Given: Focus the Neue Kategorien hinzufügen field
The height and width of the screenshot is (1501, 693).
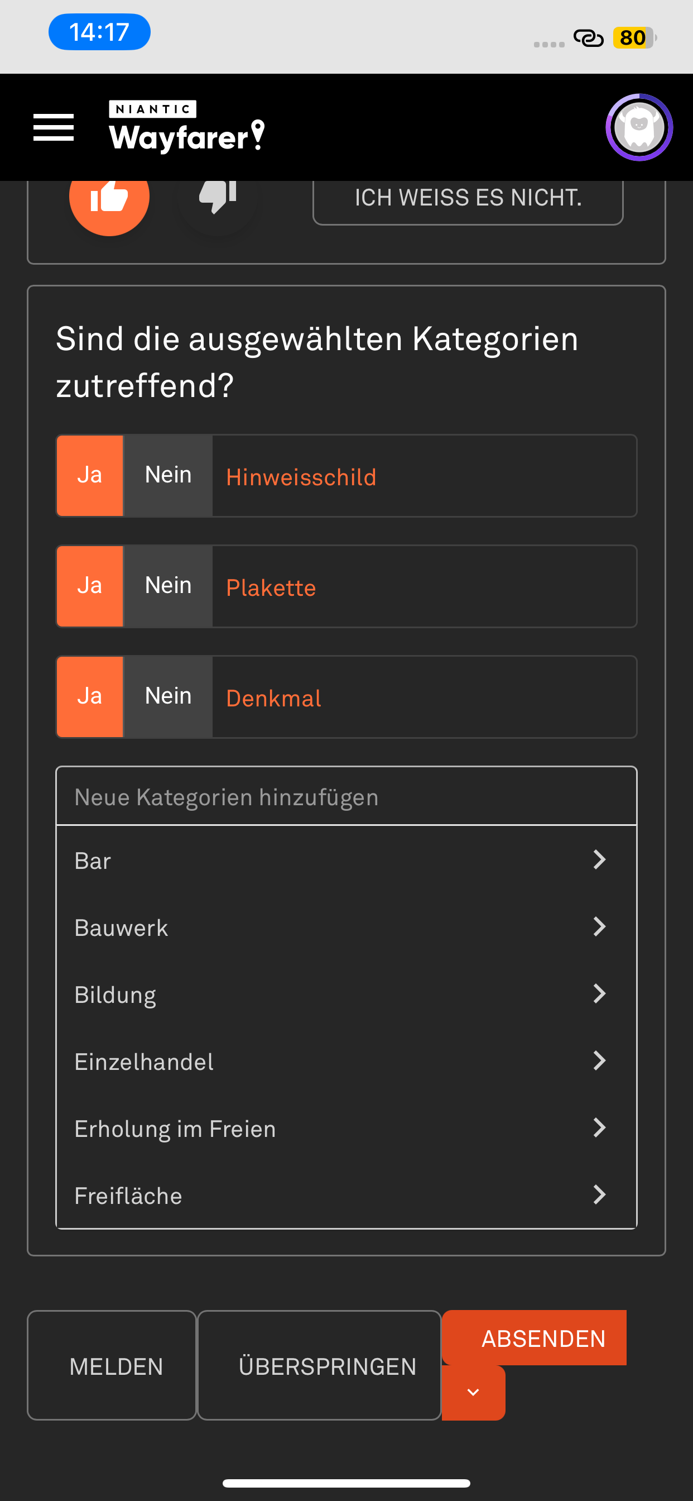Looking at the screenshot, I should (x=346, y=796).
